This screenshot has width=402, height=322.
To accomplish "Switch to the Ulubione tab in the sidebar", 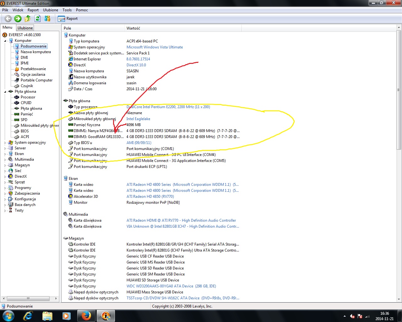I will point(25,28).
